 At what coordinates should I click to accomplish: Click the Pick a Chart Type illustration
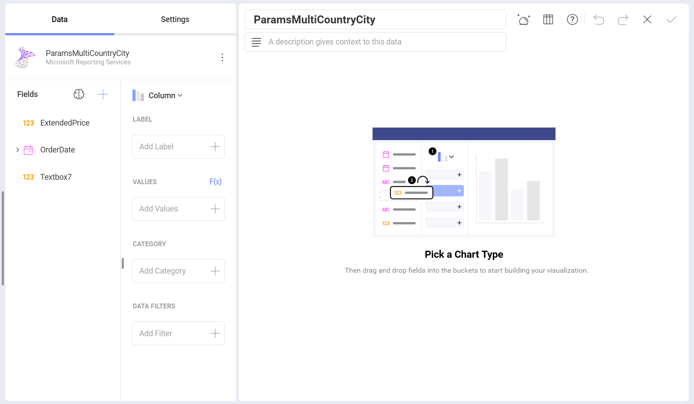[464, 182]
